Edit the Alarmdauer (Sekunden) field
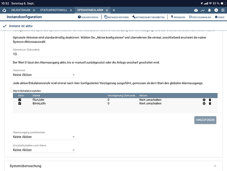227x171 pixels. pos(39,54)
